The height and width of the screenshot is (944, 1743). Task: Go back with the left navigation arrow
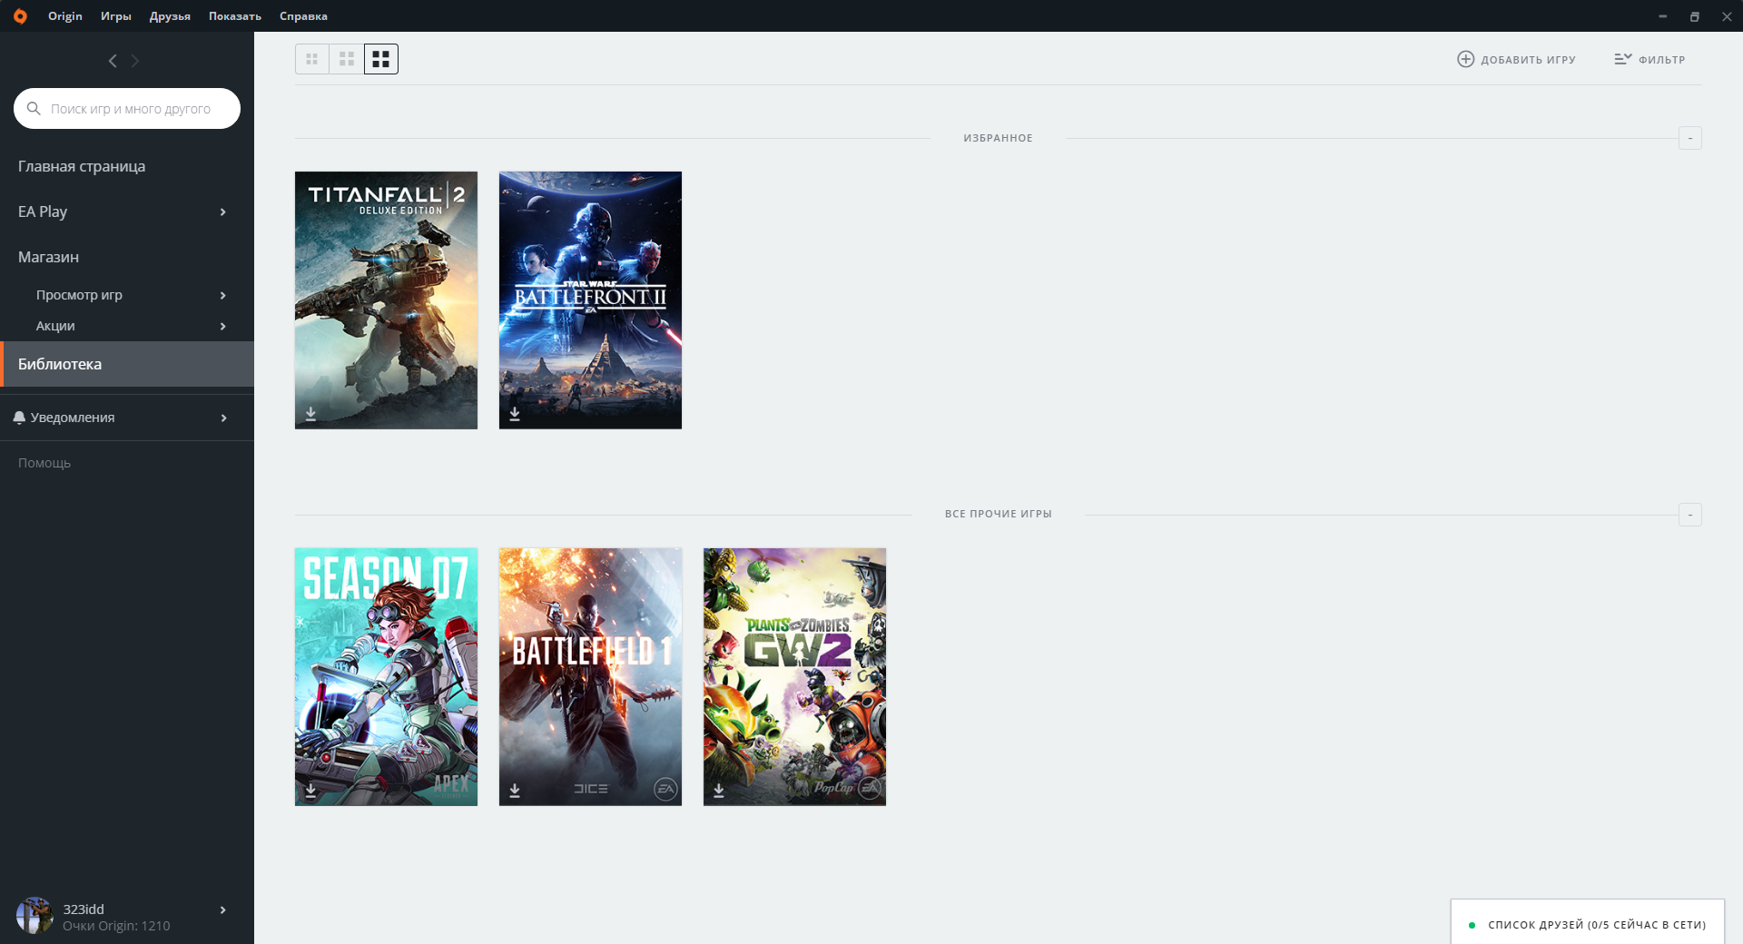coord(113,61)
